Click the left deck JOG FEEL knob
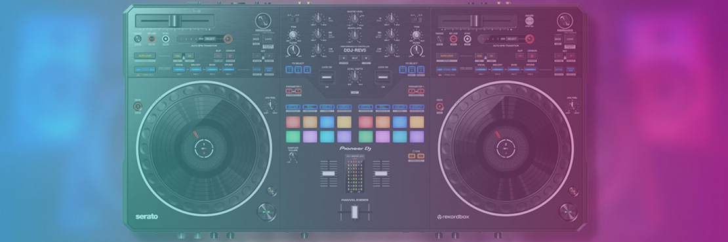Screen dimensions: 728x242 (271, 106)
